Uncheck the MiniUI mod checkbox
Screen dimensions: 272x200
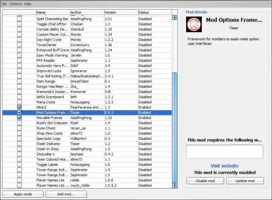tap(20, 107)
